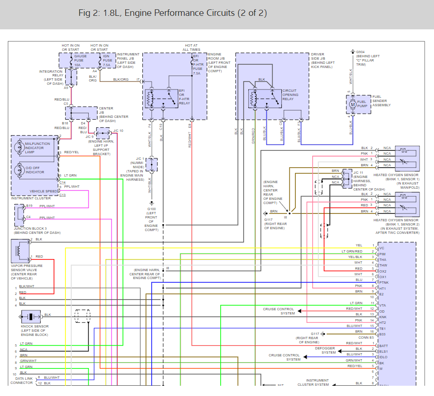Image resolution: width=434 pixels, height=396 pixels.
Task: Click the Center J/B junction box
Action: [x=81, y=113]
